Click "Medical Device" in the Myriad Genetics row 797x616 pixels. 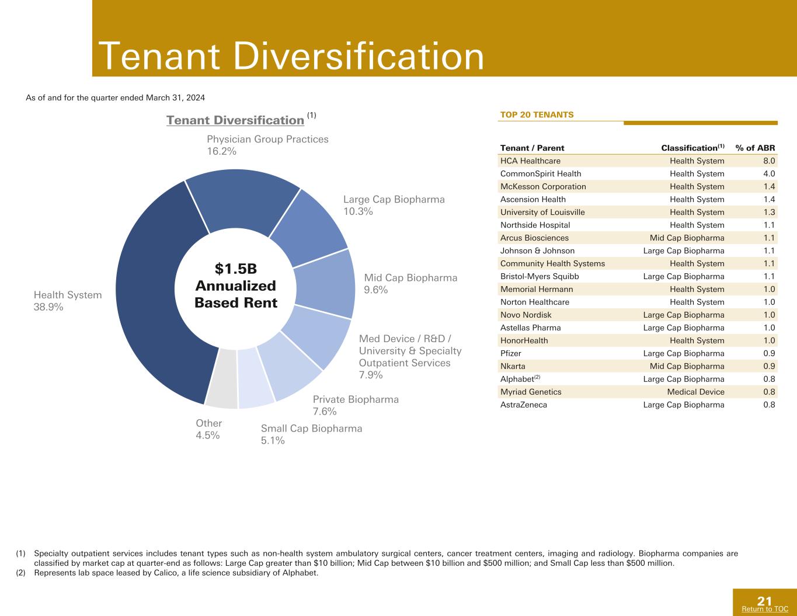697,392
